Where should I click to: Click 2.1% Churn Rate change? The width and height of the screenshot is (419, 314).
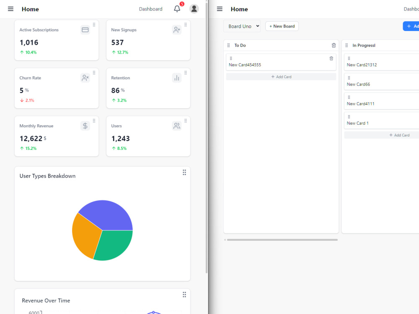point(30,100)
